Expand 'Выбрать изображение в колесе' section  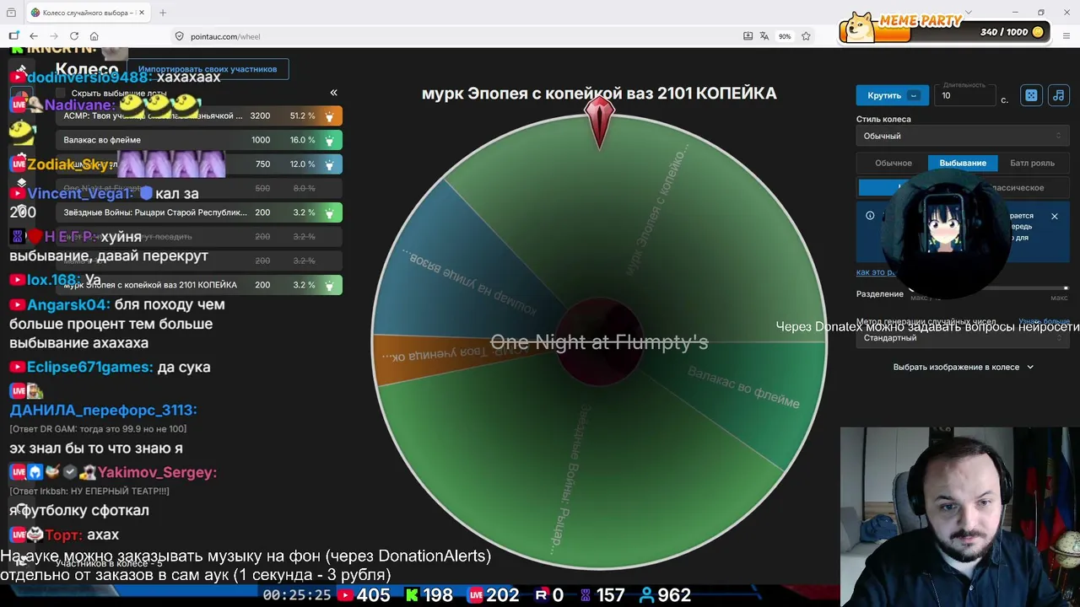pyautogui.click(x=963, y=367)
